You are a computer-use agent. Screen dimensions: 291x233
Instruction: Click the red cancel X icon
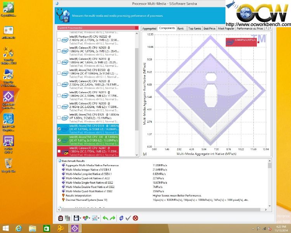(x=135, y=218)
